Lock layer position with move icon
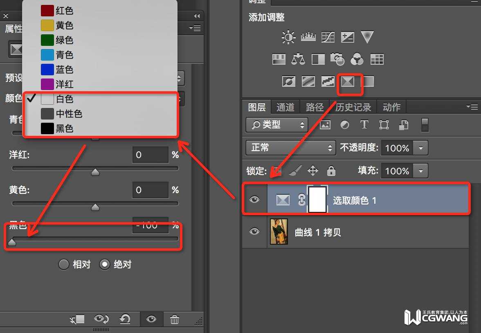481x333 pixels. point(313,171)
